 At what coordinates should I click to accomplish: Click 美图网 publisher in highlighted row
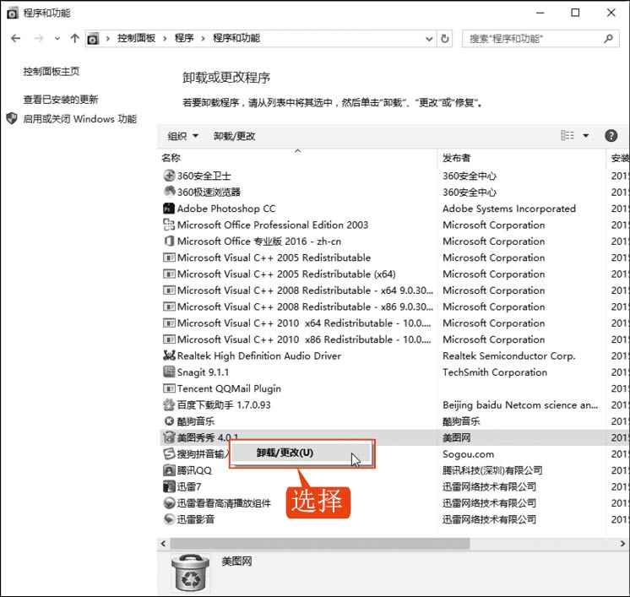click(x=456, y=437)
